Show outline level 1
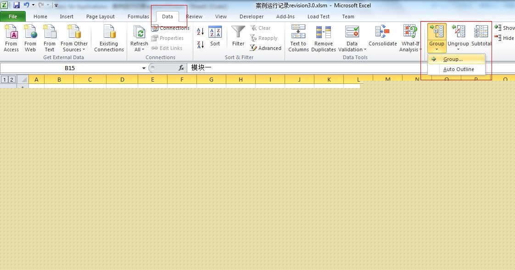The height and width of the screenshot is (270, 515). (x=5, y=80)
